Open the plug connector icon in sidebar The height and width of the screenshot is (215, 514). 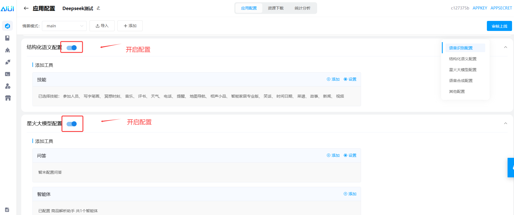pos(8,62)
